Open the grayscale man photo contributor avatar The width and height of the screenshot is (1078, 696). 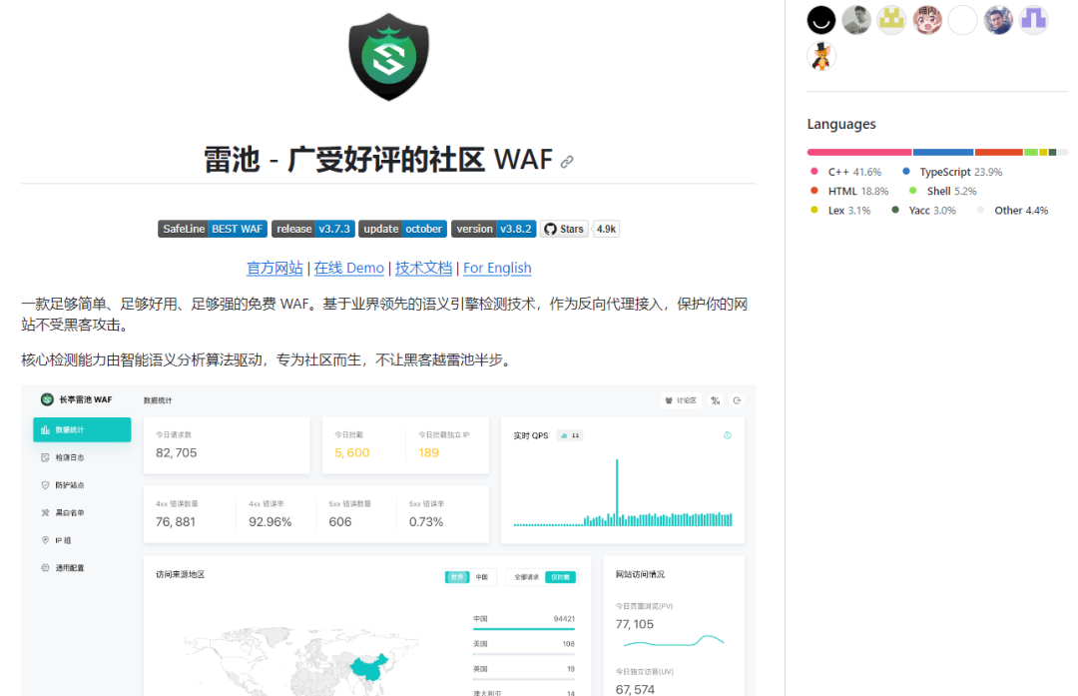(x=856, y=20)
